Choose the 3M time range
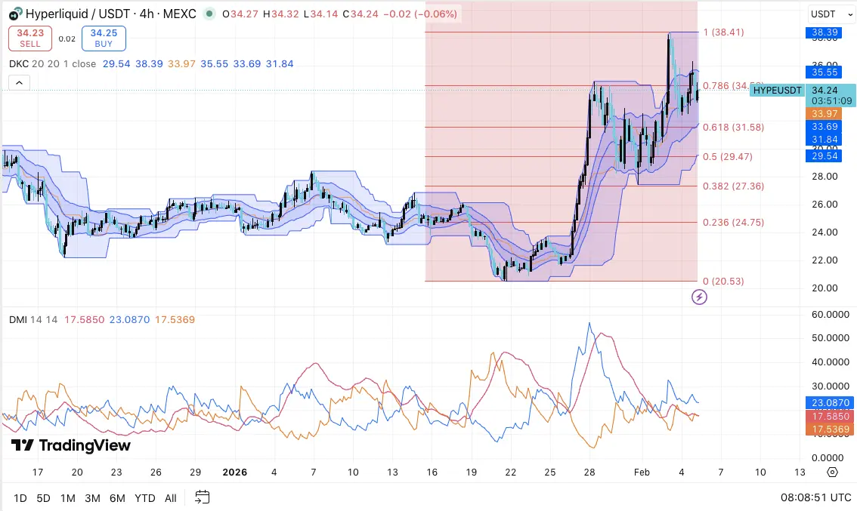Image resolution: width=857 pixels, height=511 pixels. click(92, 498)
